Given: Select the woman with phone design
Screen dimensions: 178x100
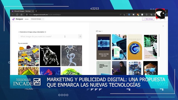Looking at the screenshot, I should (x=119, y=68).
